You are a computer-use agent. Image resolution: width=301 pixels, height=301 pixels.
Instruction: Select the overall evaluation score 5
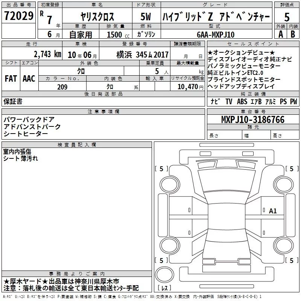coord(287,17)
